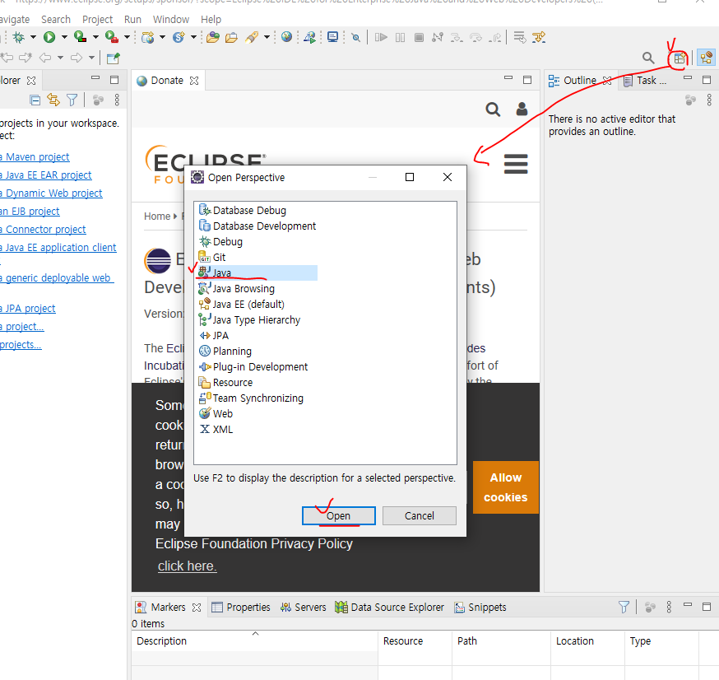Select Java perspective in the list
The image size is (719, 680).
pos(257,273)
